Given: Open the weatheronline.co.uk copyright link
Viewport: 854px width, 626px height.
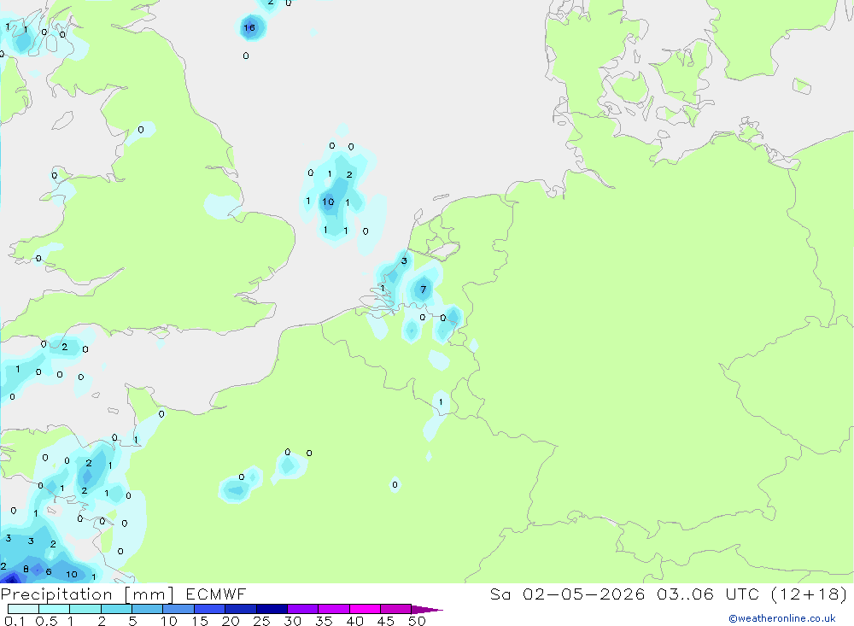Looking at the screenshot, I should (x=782, y=618).
